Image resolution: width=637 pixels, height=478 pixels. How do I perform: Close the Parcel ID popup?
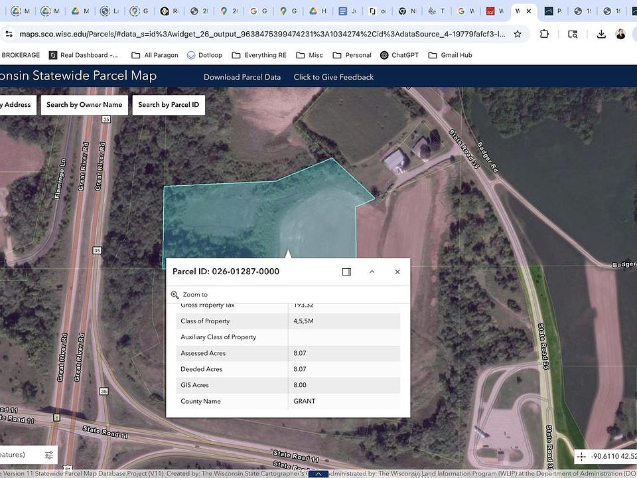(397, 272)
